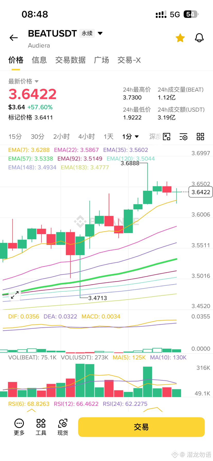The width and height of the screenshot is (213, 461).
Task: Open the four-square grid layout icon
Action: pos(200,137)
